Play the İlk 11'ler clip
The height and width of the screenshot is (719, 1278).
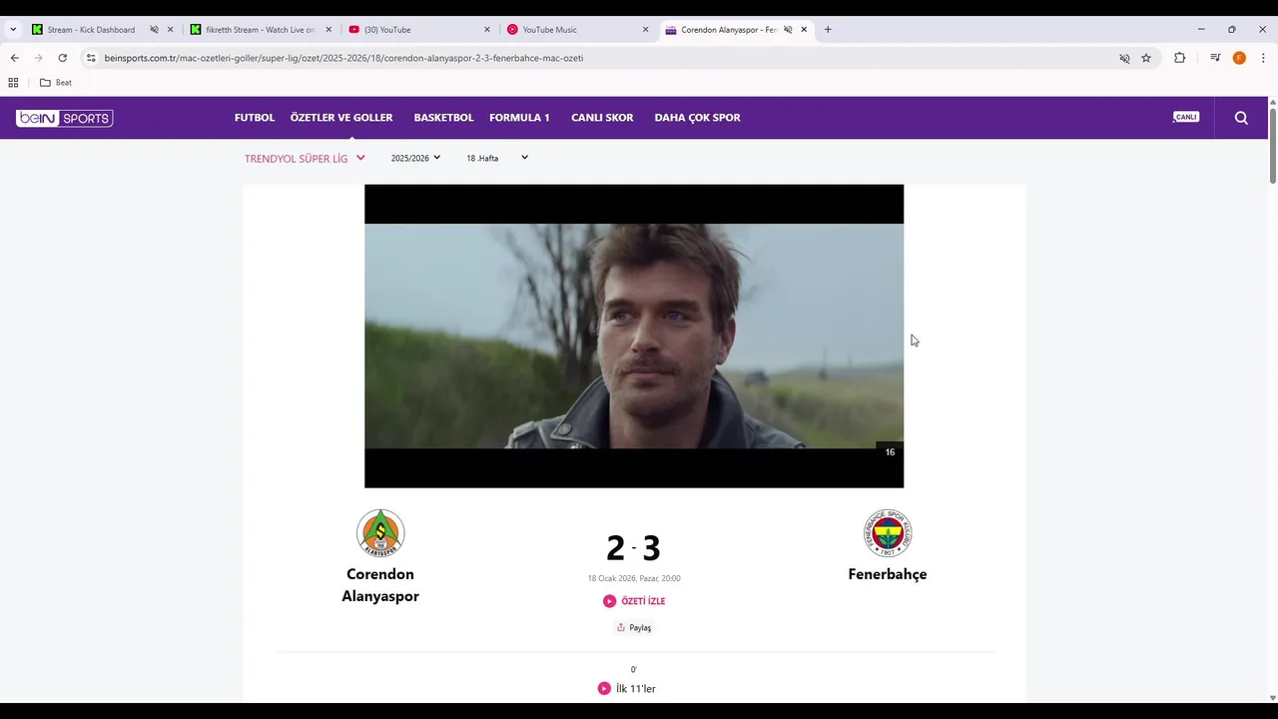point(627,689)
